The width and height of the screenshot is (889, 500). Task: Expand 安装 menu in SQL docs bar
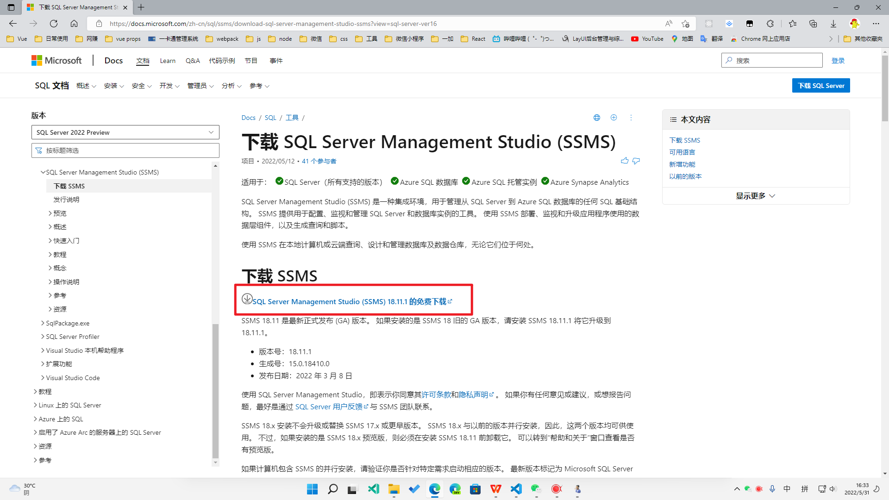(x=114, y=86)
